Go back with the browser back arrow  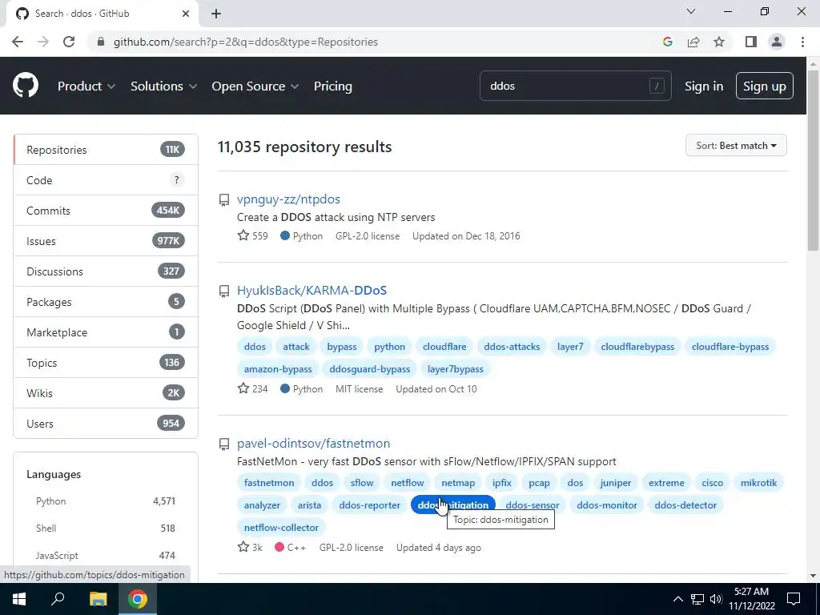point(18,42)
